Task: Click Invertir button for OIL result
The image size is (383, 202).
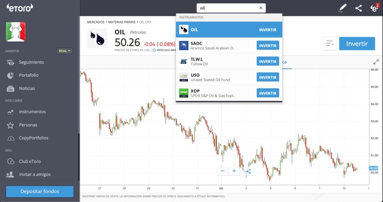Action: tap(268, 29)
